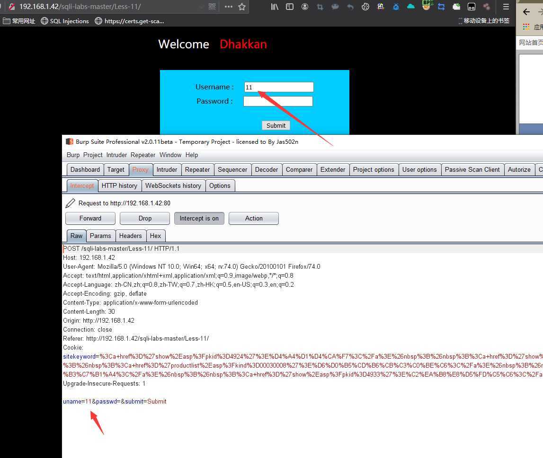
Task: Switch to the Headers view tab
Action: pos(131,236)
